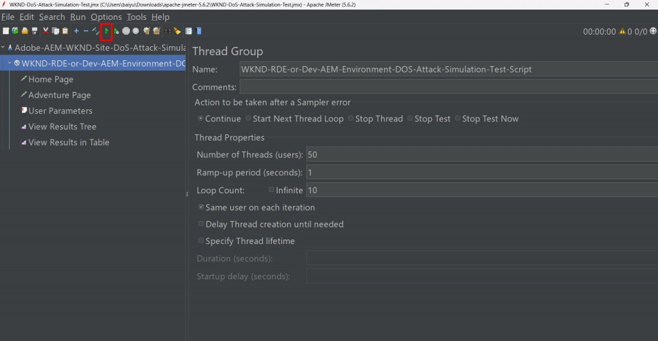
Task: Click the 0/0 active threads counter
Action: (x=641, y=31)
